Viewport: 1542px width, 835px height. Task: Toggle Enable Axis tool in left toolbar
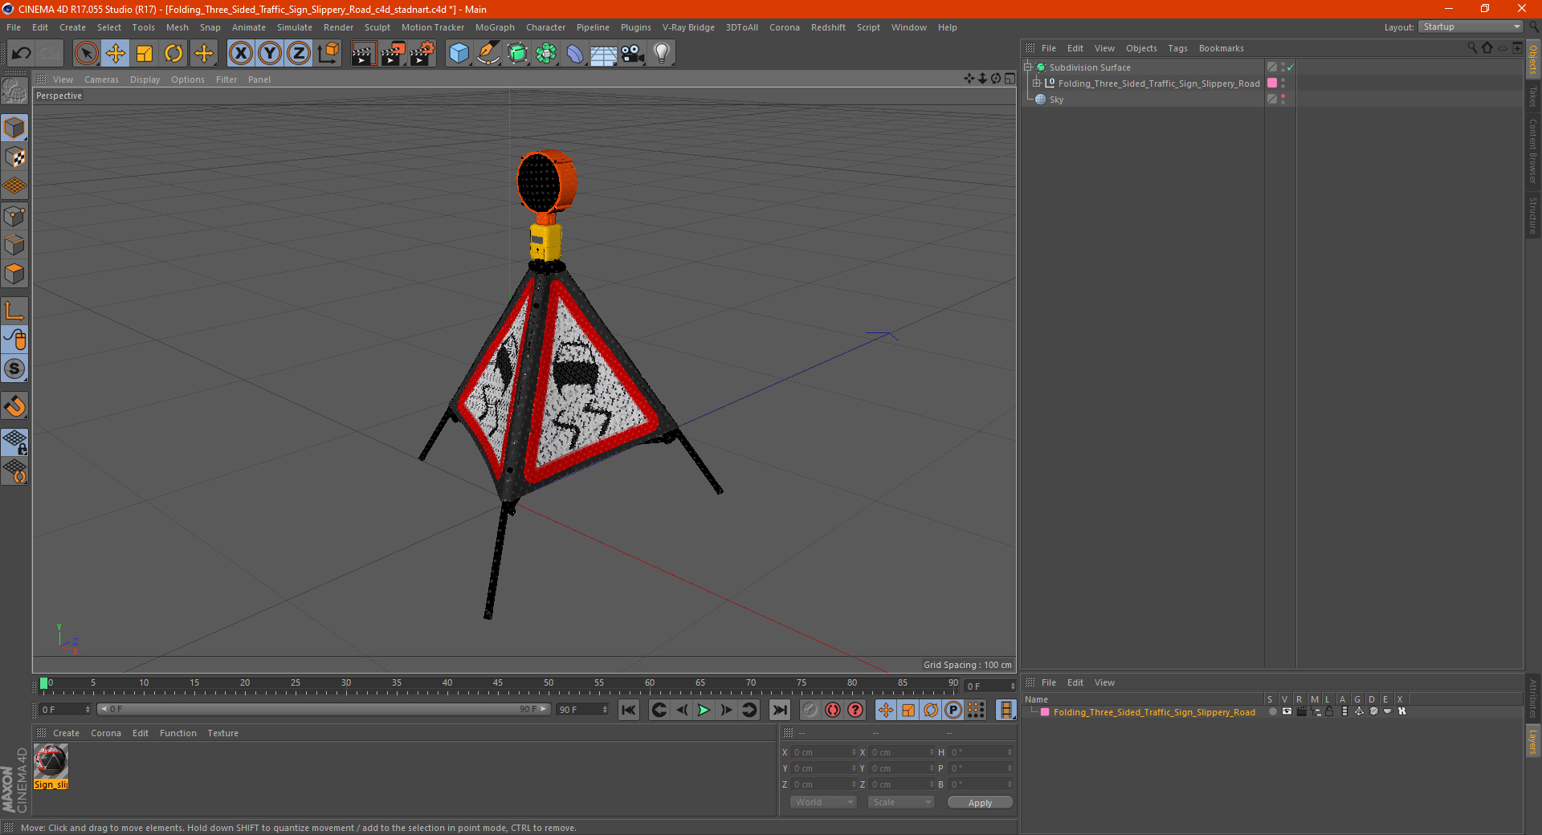[x=14, y=311]
